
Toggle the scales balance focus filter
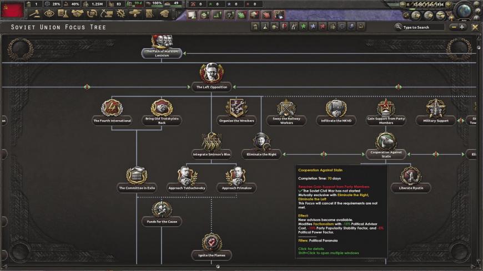click(x=342, y=27)
